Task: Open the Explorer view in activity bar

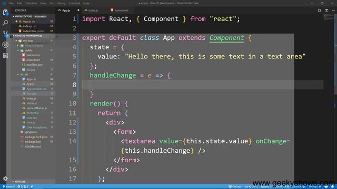Action: point(5,13)
